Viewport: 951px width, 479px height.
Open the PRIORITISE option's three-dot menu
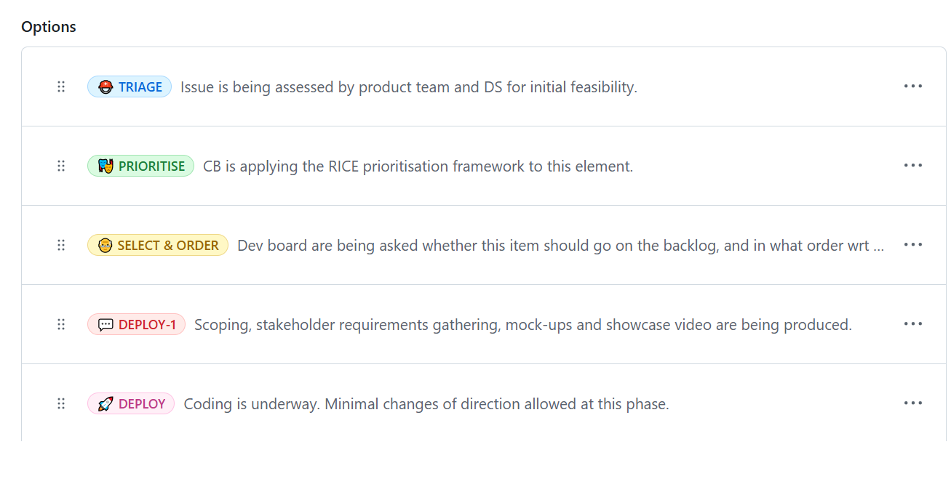click(912, 166)
